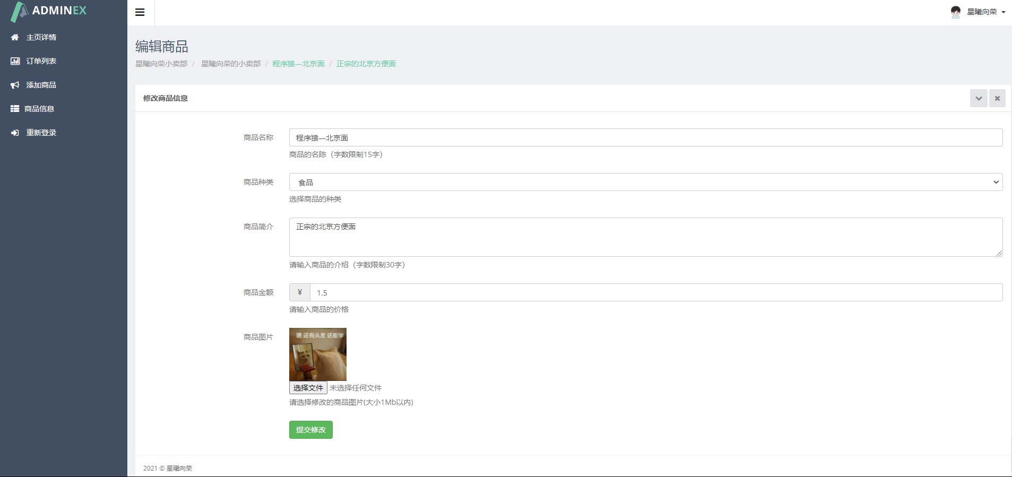Click the product image thumbnail
The height and width of the screenshot is (477, 1012).
318,354
